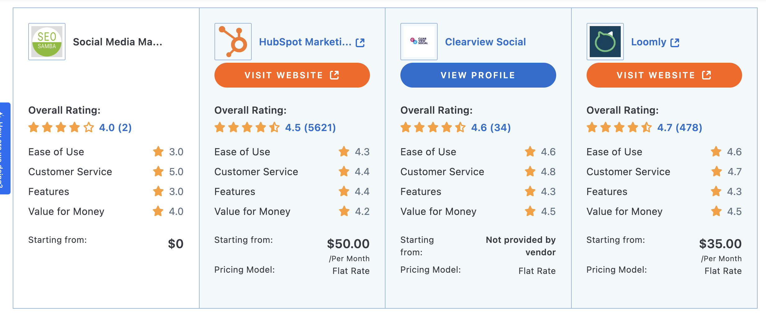Click SEO Samba's Value for Money star
This screenshot has height=318, width=766.
pos(158,211)
